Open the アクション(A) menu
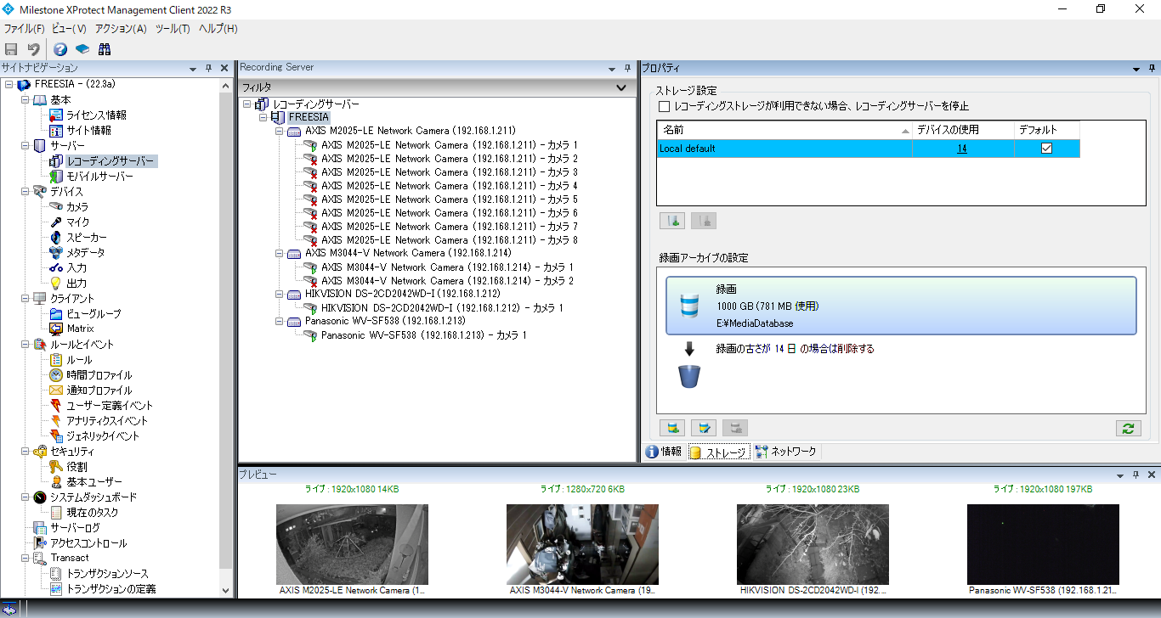 (x=121, y=28)
